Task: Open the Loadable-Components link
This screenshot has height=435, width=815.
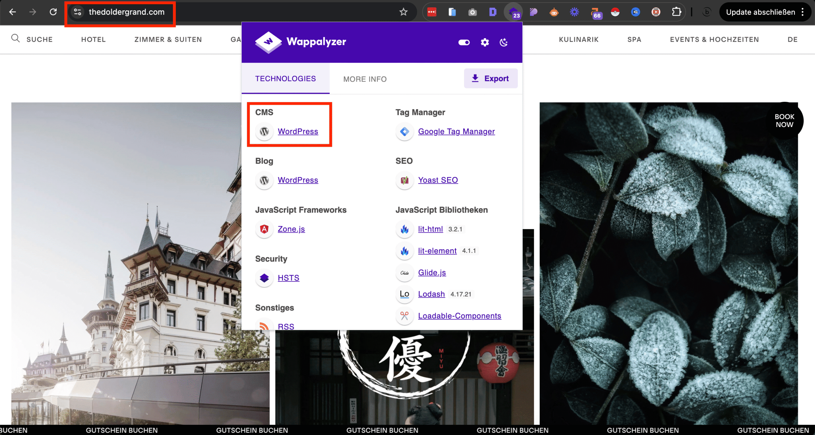Action: tap(459, 316)
